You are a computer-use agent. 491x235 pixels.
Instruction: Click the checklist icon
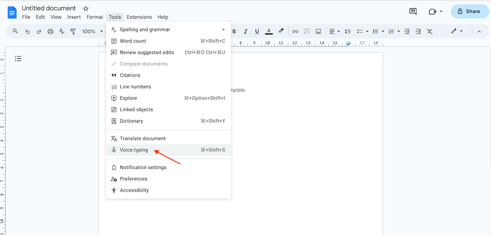[360, 31]
